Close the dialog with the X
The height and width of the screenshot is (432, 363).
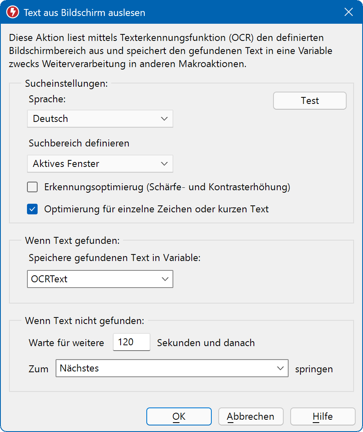348,12
